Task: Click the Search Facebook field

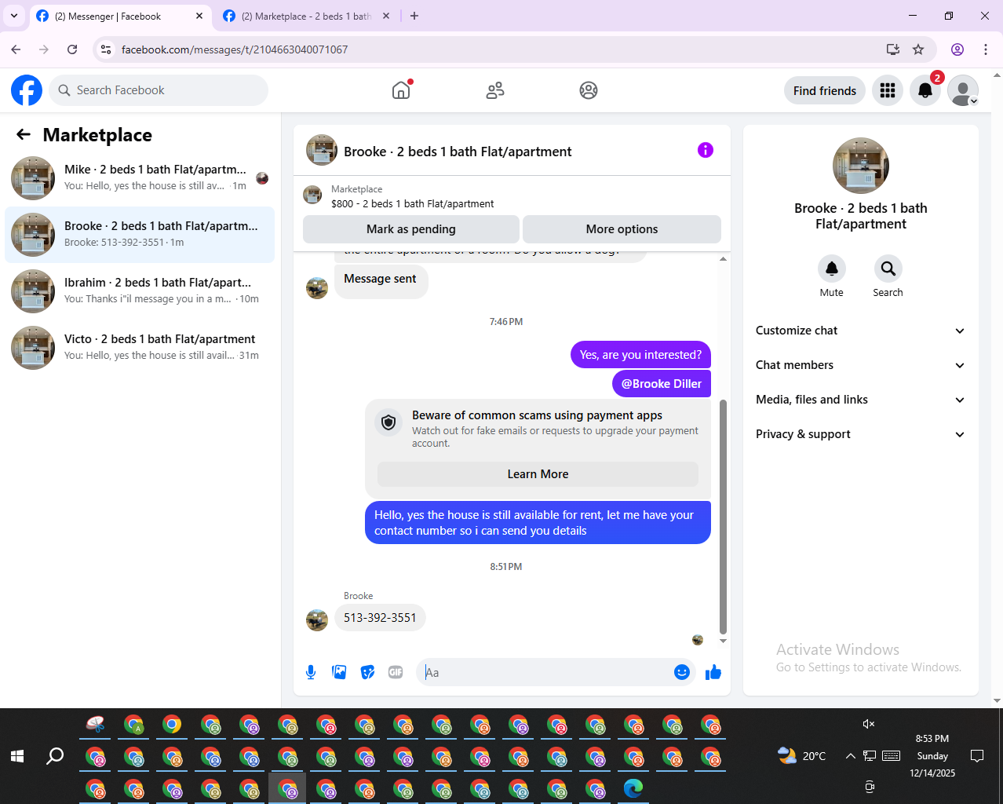Action: pyautogui.click(x=159, y=90)
